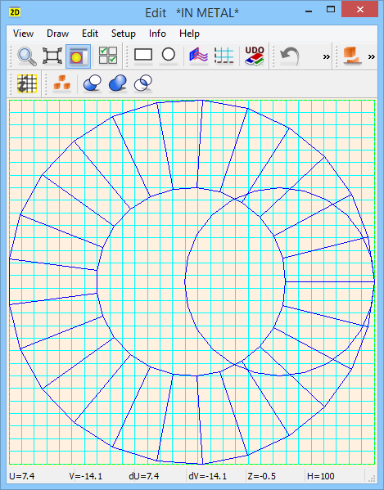Toggle the dashed grid lines icon

coord(224,56)
